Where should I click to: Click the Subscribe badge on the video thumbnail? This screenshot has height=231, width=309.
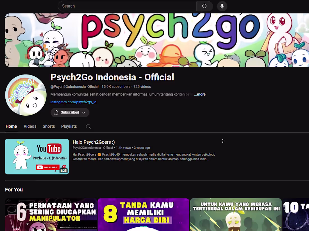click(x=47, y=167)
